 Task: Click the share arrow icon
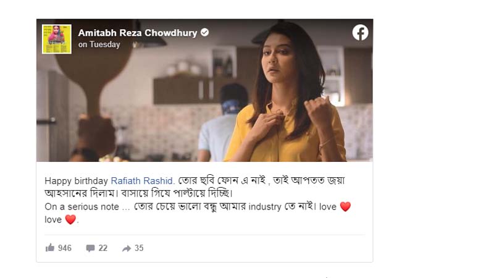127,249
